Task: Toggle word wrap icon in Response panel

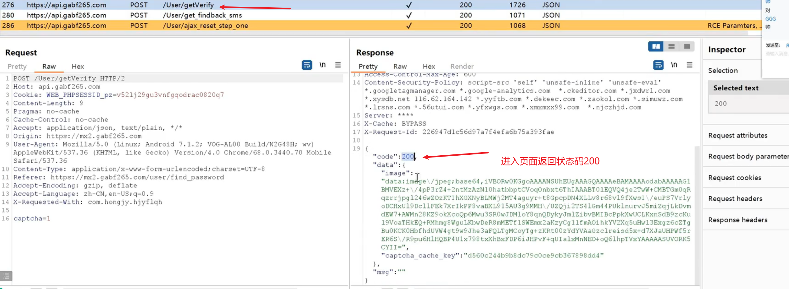Action: click(x=658, y=65)
